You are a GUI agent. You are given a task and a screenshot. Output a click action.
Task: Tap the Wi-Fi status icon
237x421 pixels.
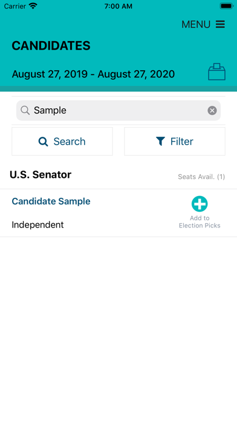point(33,6)
